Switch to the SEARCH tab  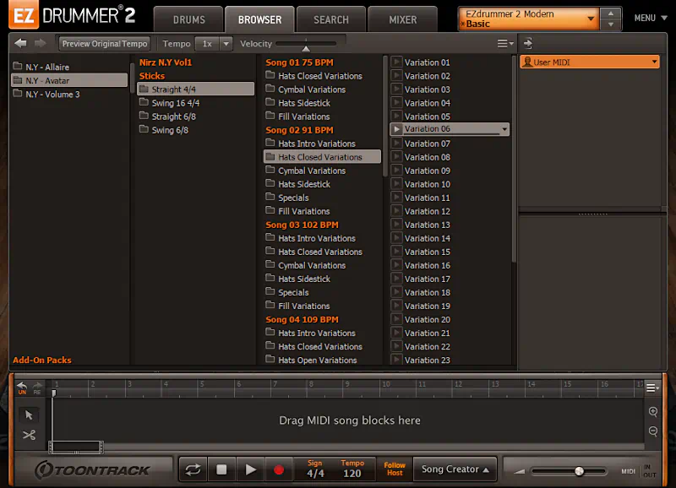331,19
